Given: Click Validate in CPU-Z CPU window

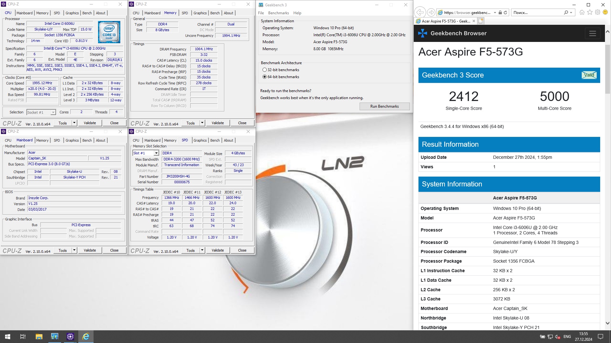Looking at the screenshot, I should point(90,123).
